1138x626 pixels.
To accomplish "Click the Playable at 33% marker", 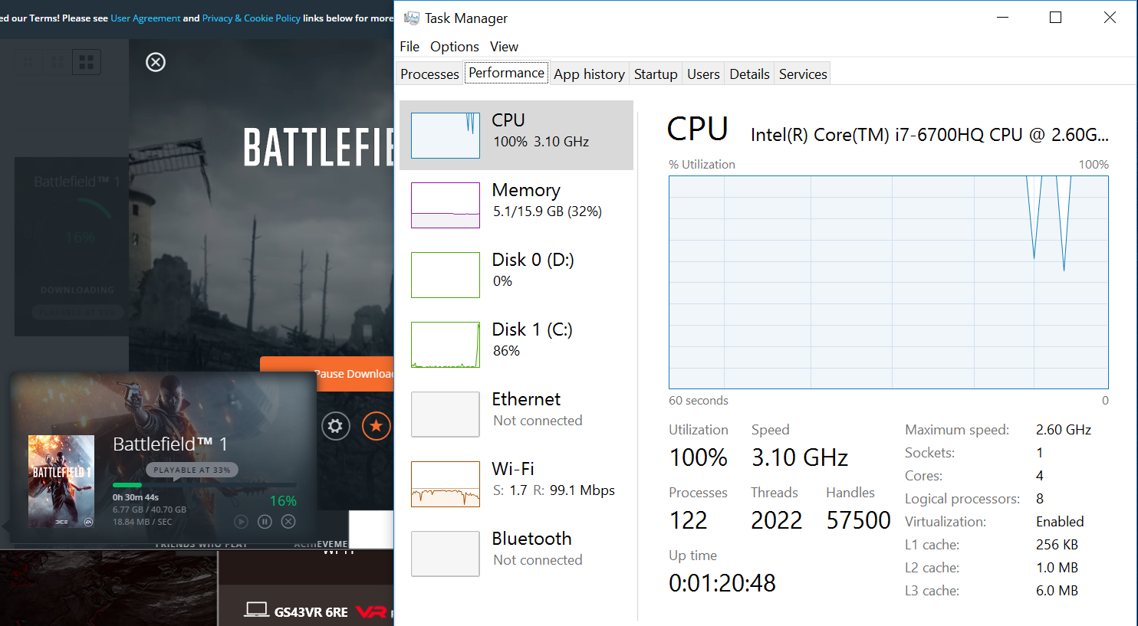I will (x=192, y=470).
